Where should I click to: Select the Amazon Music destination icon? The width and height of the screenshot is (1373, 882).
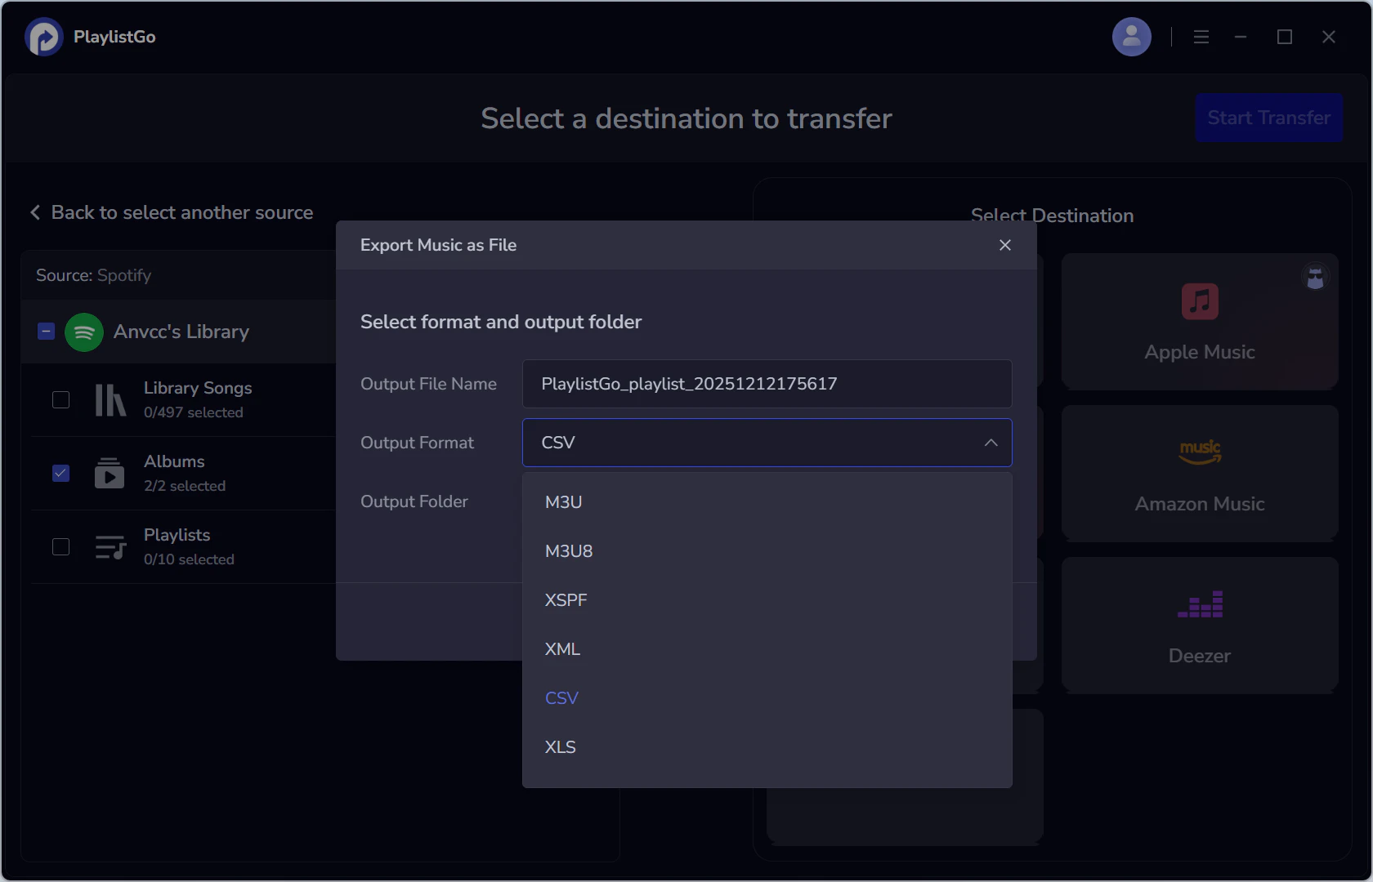tap(1199, 452)
